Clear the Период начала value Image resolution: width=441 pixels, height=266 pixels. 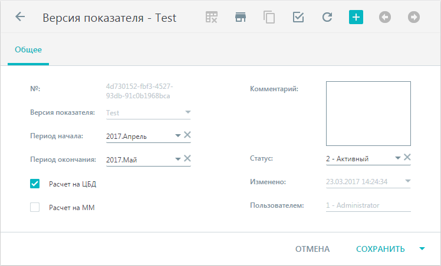click(187, 135)
